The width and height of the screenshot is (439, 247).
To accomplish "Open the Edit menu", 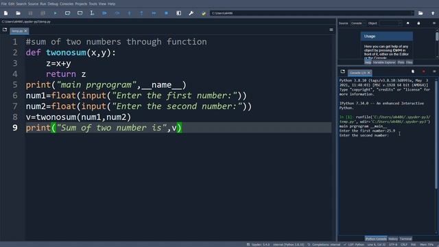I will [11, 4].
